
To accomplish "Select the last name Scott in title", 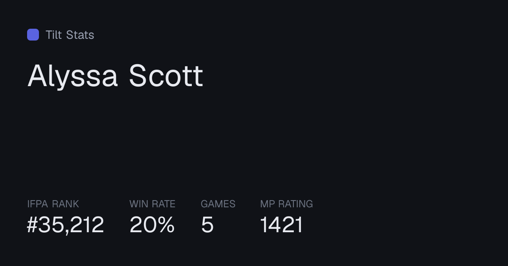I will (x=166, y=76).
